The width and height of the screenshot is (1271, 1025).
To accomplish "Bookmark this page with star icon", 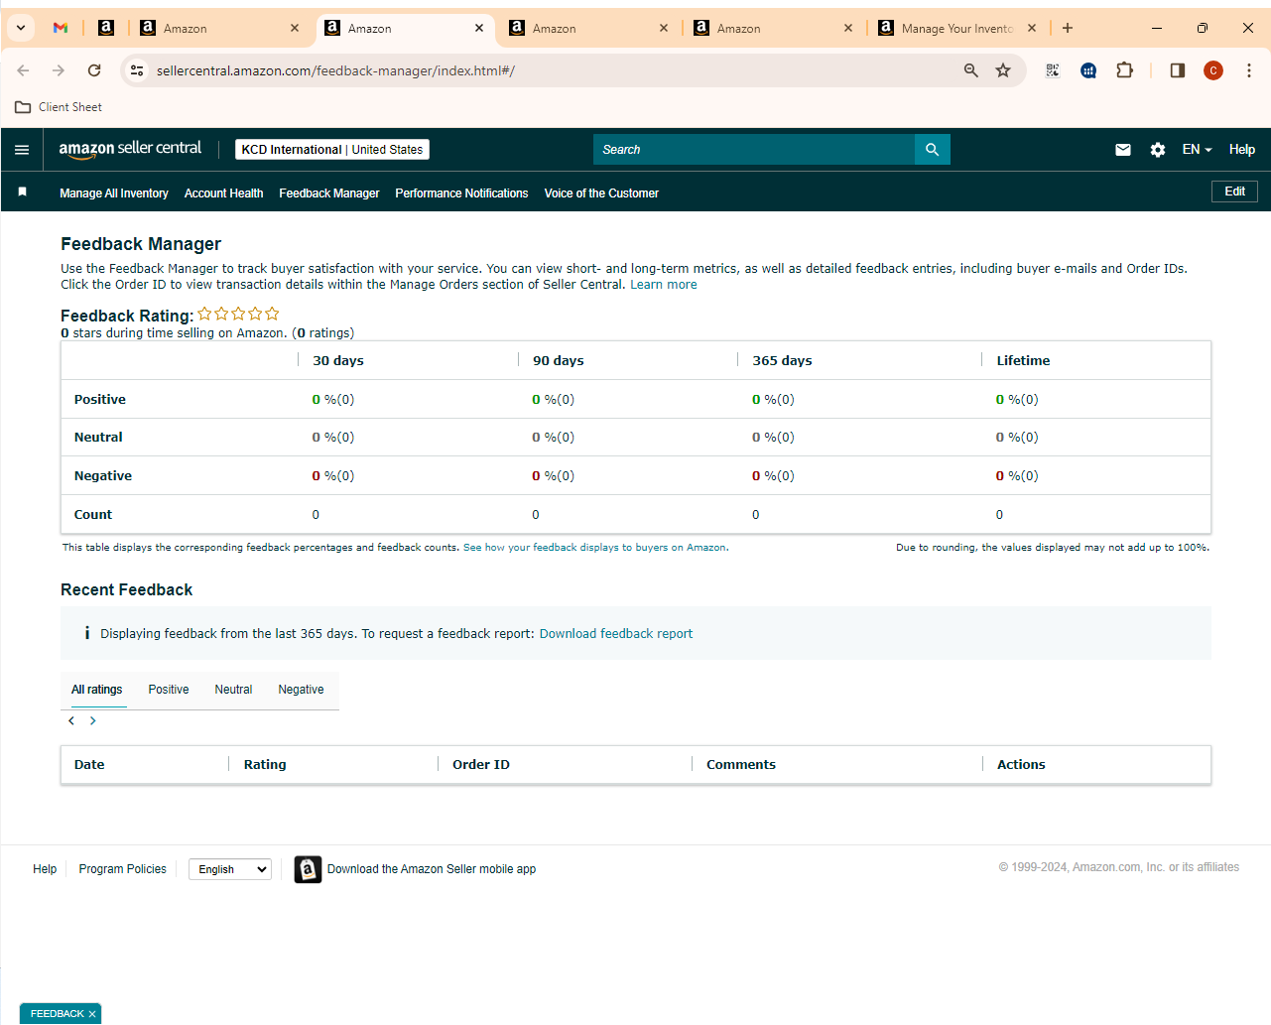I will click(x=1003, y=70).
